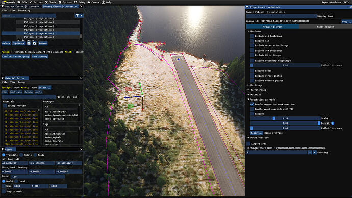Toggle Exclude TIN checkbox

pyautogui.click(x=252, y=41)
